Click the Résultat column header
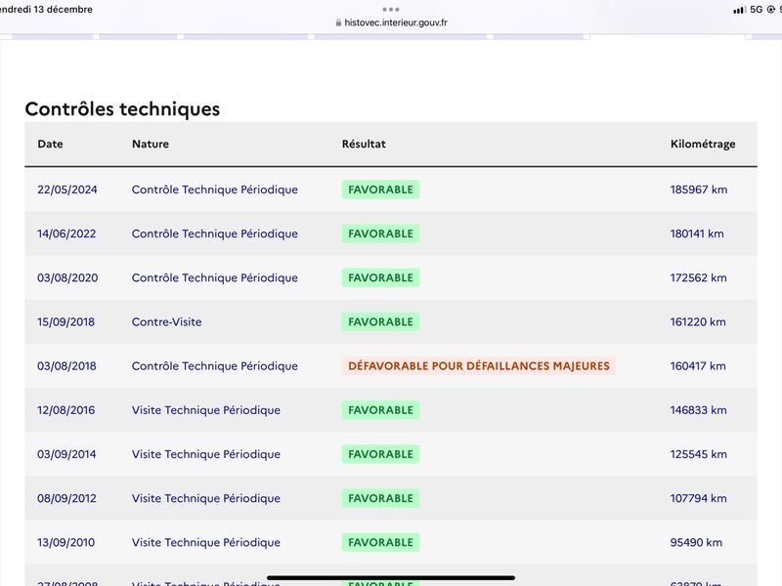782x586 pixels. pyautogui.click(x=364, y=144)
